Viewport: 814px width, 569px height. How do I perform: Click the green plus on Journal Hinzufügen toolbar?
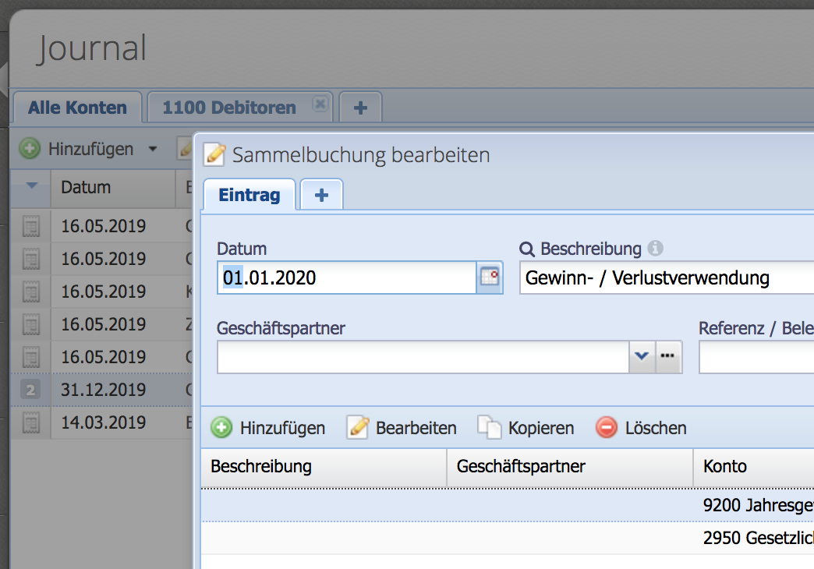tap(29, 148)
